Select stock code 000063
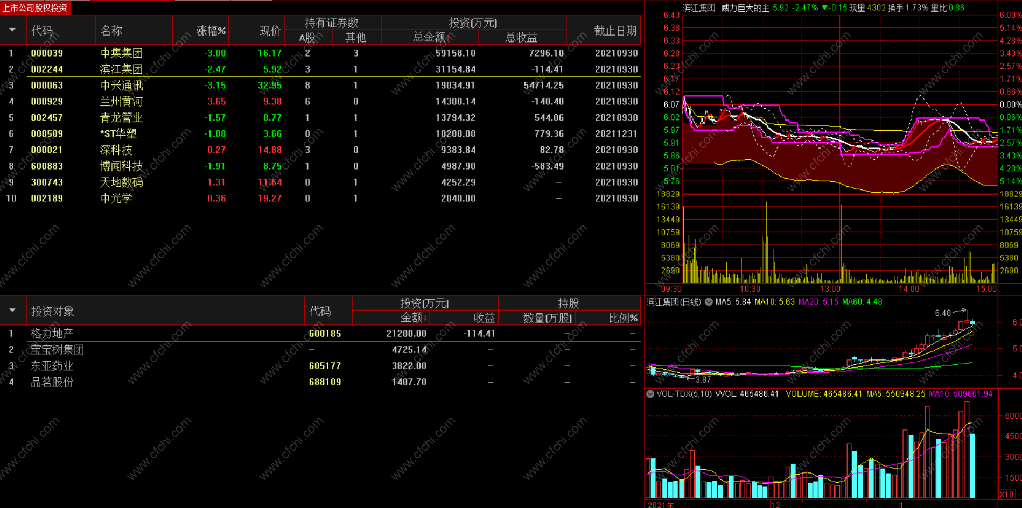 click(x=47, y=86)
